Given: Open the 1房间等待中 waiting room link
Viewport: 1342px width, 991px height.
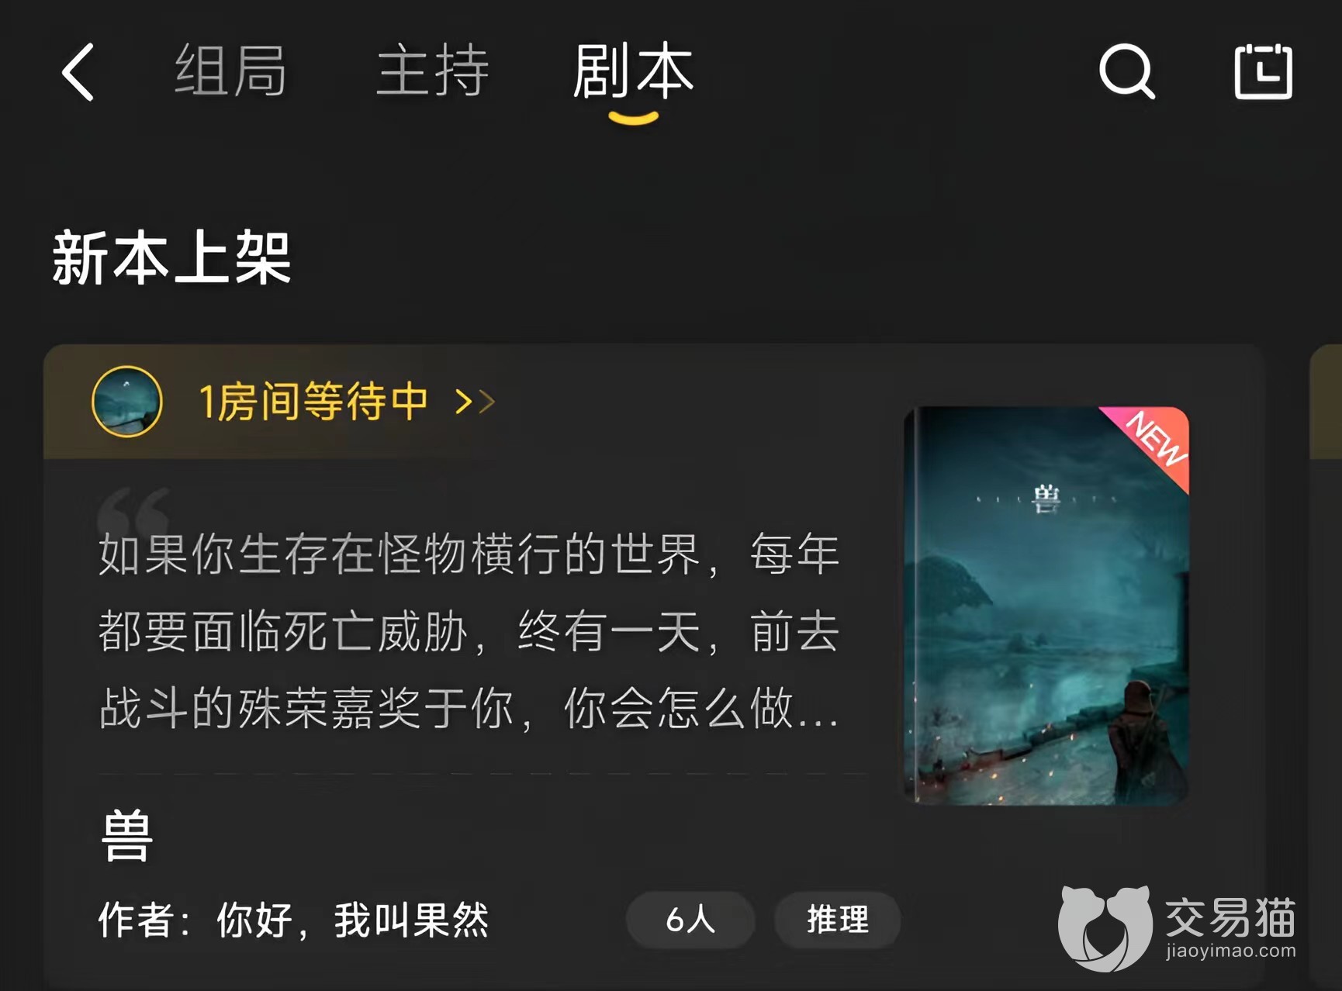Looking at the screenshot, I should (313, 401).
